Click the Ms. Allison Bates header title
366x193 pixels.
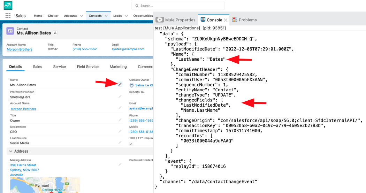click(x=33, y=33)
